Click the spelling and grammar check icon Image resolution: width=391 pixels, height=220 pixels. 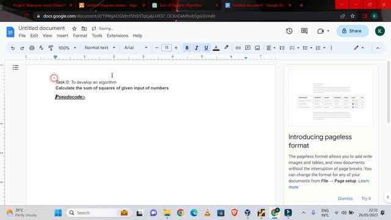coord(41,48)
